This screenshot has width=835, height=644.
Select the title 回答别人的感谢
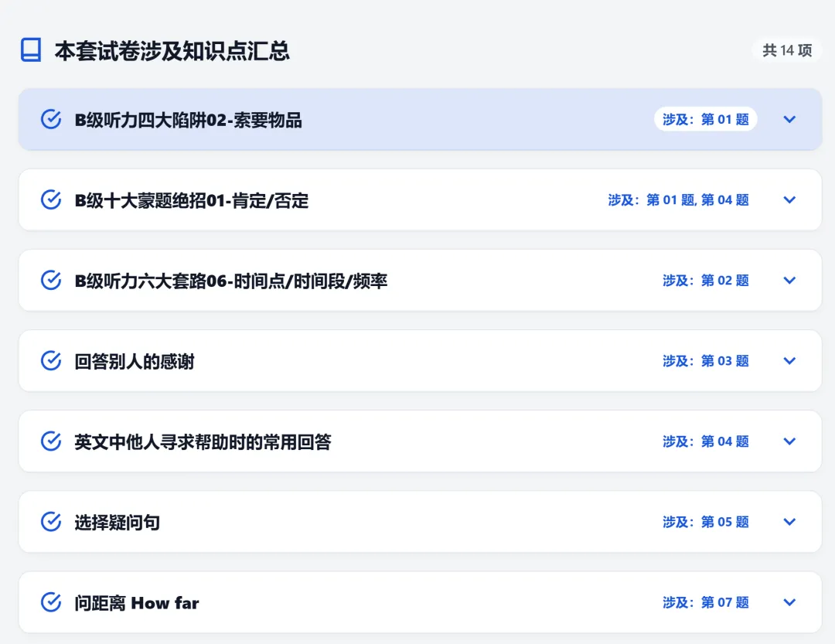pyautogui.click(x=135, y=361)
